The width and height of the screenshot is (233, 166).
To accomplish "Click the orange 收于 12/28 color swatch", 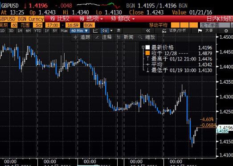I will click(x=147, y=53).
